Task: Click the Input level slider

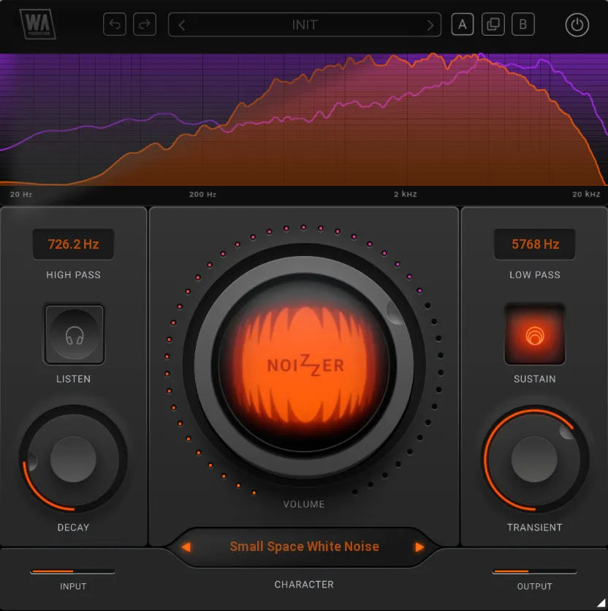Action: point(72,571)
